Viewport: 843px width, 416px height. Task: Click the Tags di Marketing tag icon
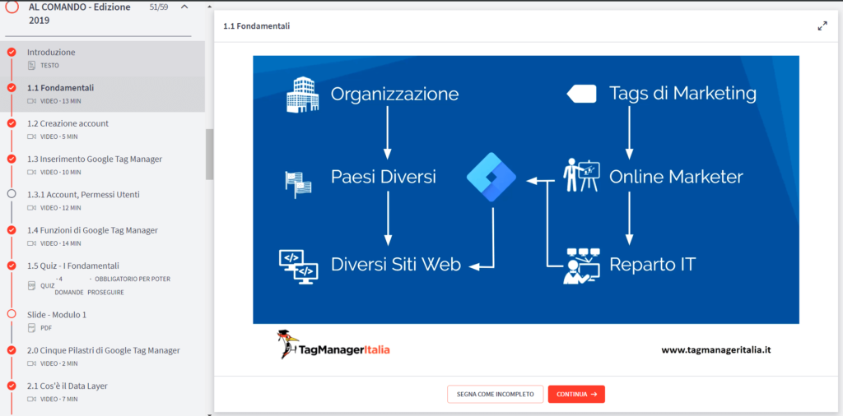coord(581,94)
